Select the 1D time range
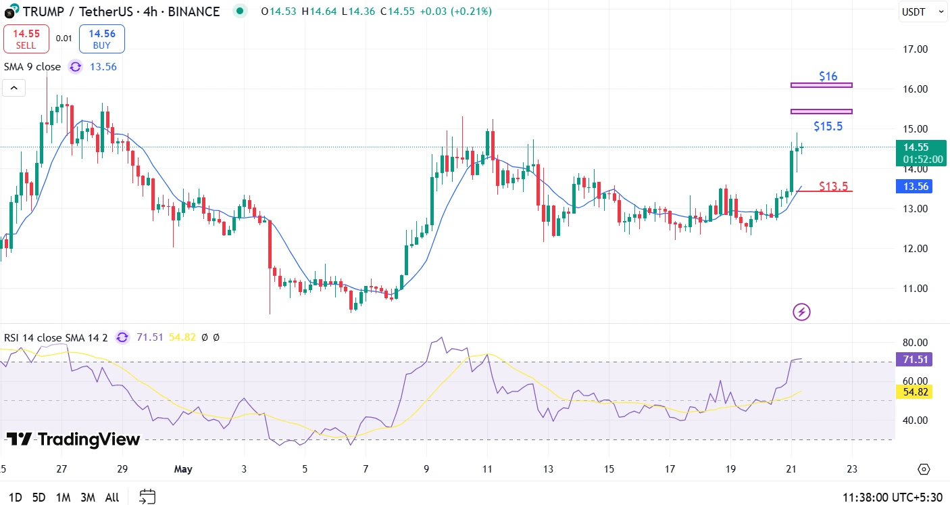 point(16,498)
